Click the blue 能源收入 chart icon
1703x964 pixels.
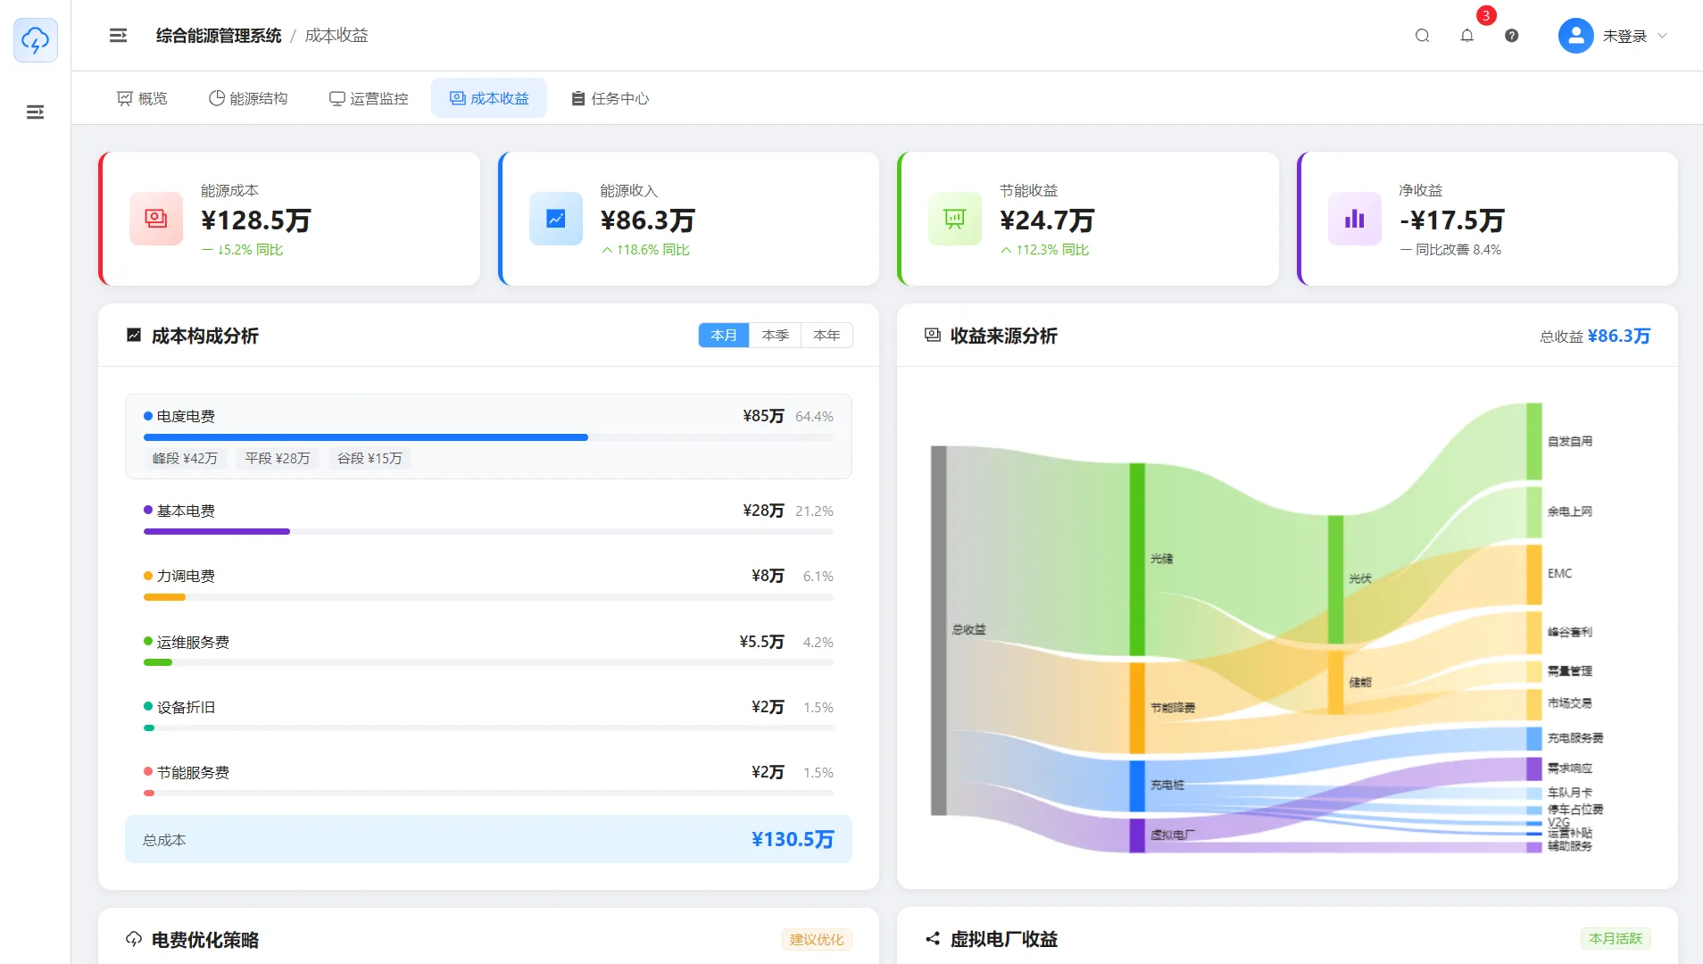coord(556,219)
